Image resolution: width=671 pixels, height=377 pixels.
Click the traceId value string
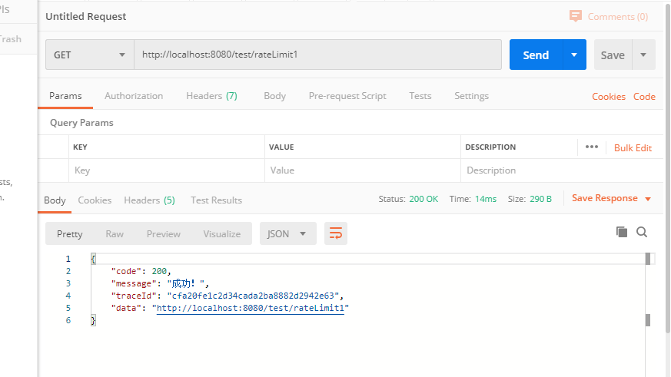pyautogui.click(x=253, y=296)
